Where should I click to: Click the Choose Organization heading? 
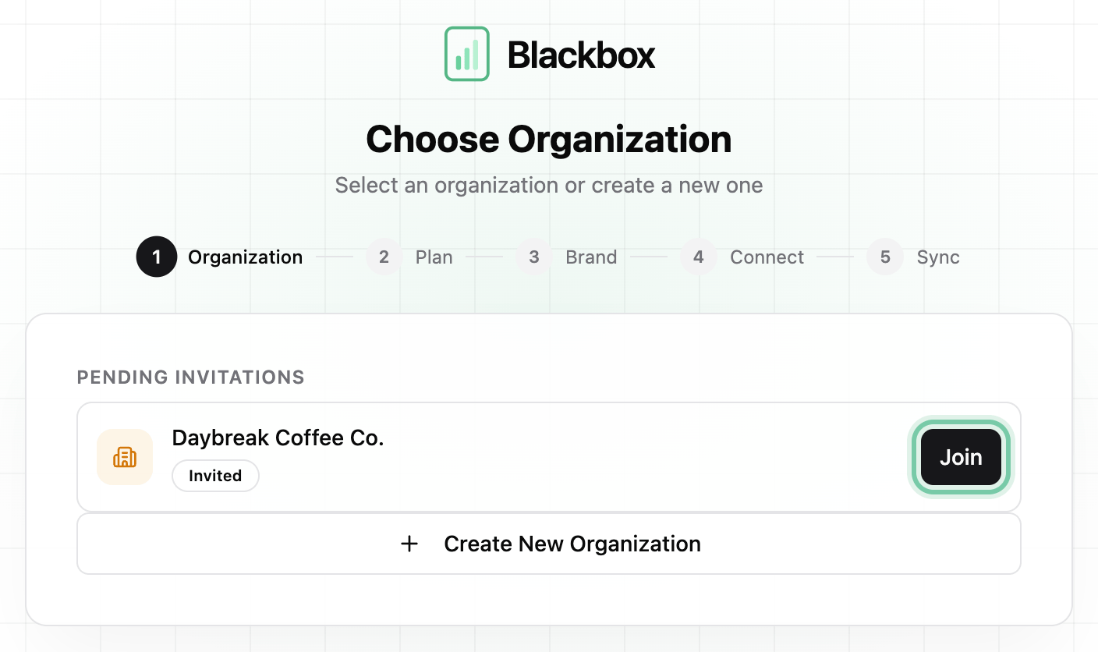[x=549, y=140]
